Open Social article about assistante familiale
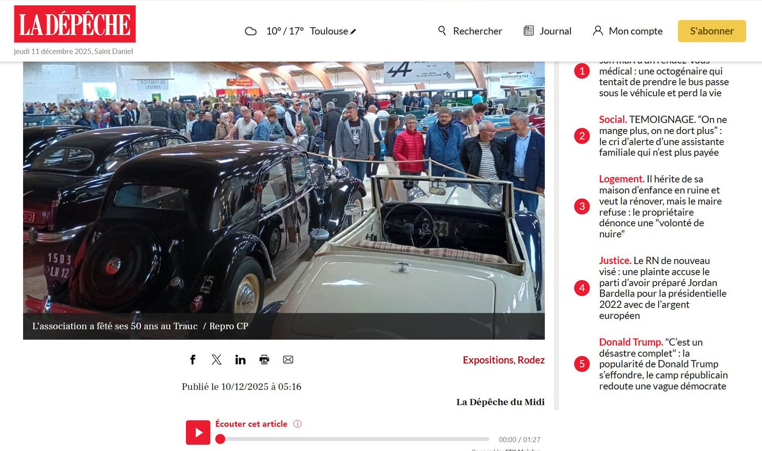 pyautogui.click(x=663, y=136)
